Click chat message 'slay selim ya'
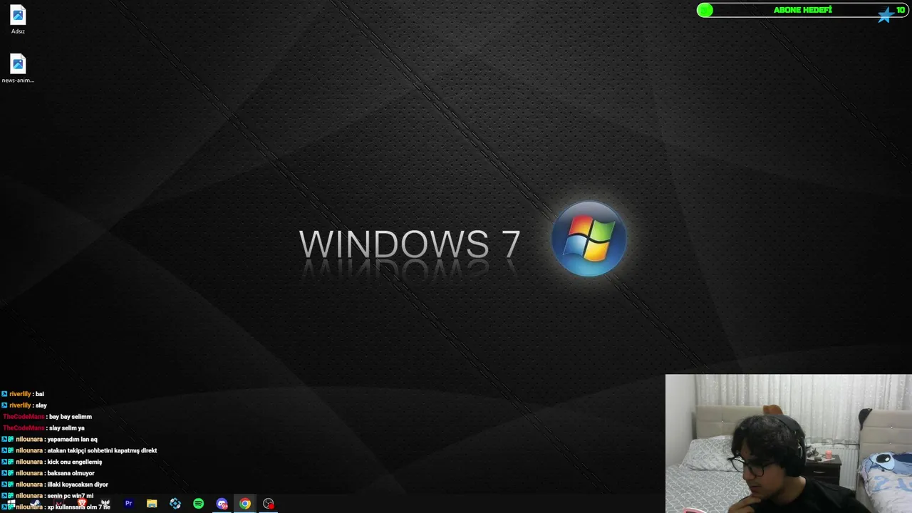Image resolution: width=912 pixels, height=513 pixels. (x=67, y=428)
